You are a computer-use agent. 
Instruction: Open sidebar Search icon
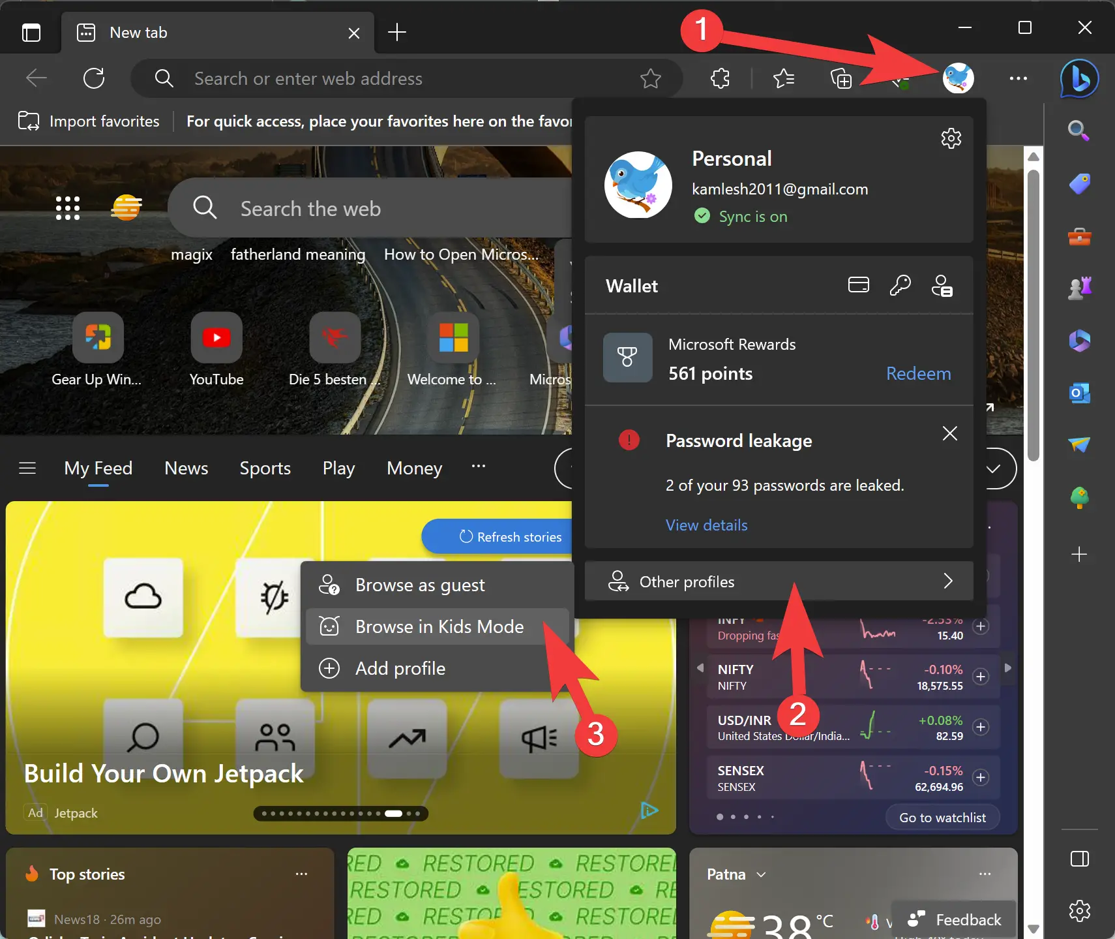[1079, 131]
